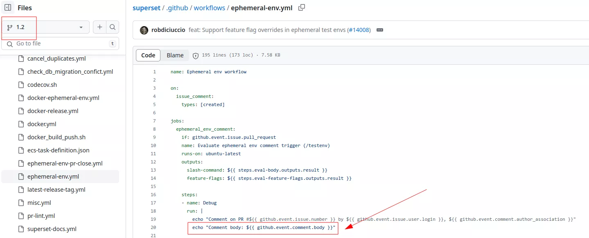Click the shield security icon beside line count
Screen dimensions: 589x238
196,56
